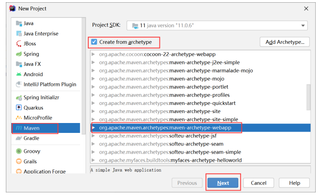Image resolution: width=322 pixels, height=196 pixels.
Task: Click the Android robot icon
Action: coord(19,74)
